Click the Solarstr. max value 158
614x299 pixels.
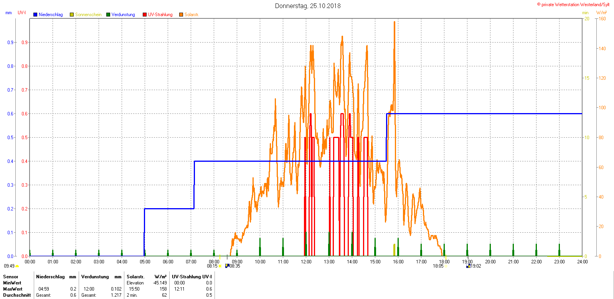click(163, 289)
